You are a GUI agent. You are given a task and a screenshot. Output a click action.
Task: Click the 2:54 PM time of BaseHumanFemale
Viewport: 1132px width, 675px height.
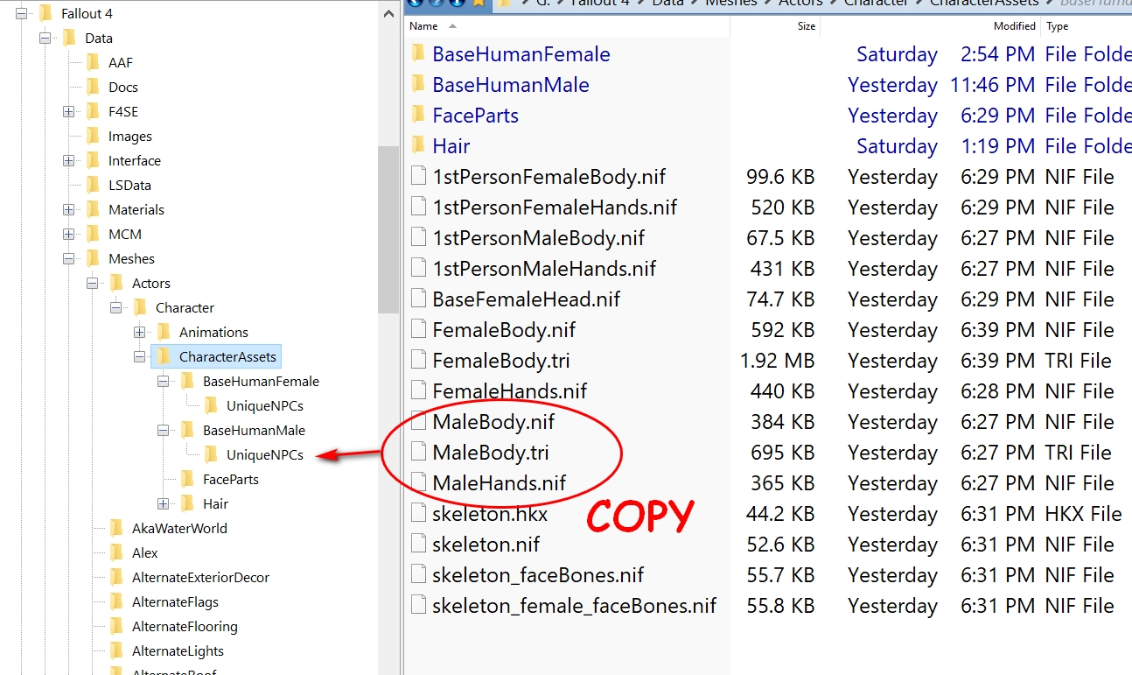click(x=997, y=54)
